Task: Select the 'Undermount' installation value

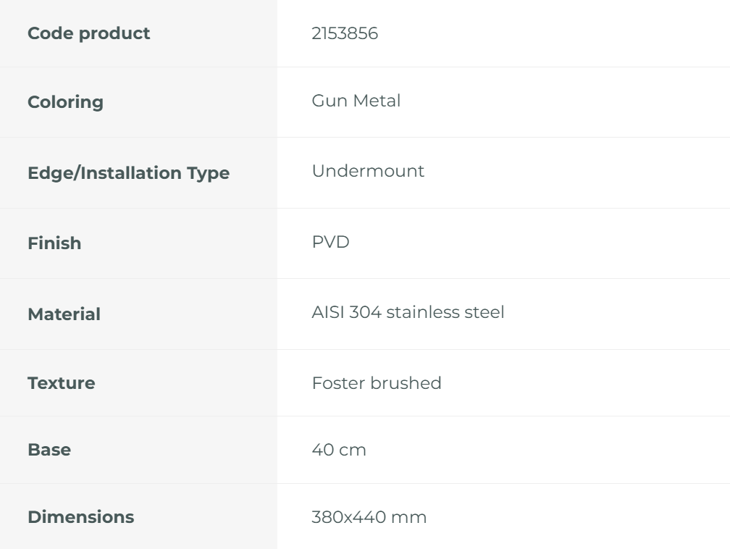Action: tap(368, 172)
